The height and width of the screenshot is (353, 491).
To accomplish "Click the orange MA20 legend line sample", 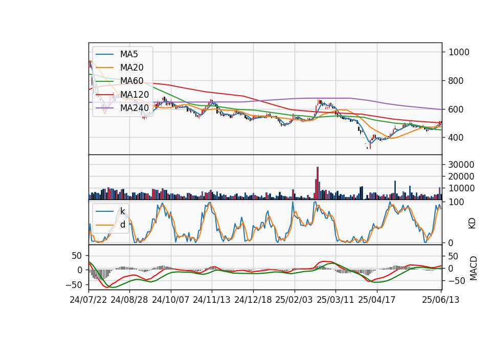I will pos(104,68).
